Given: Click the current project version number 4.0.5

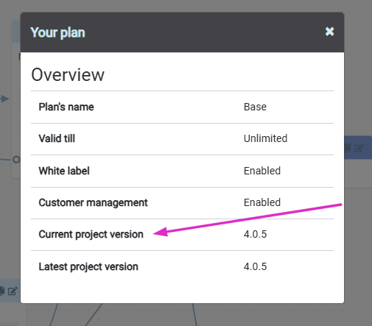Looking at the screenshot, I should point(255,234).
